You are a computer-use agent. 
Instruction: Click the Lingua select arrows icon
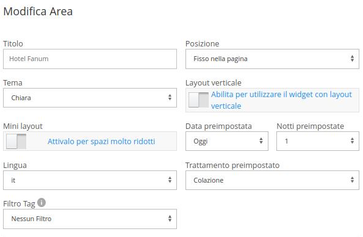(x=170, y=180)
